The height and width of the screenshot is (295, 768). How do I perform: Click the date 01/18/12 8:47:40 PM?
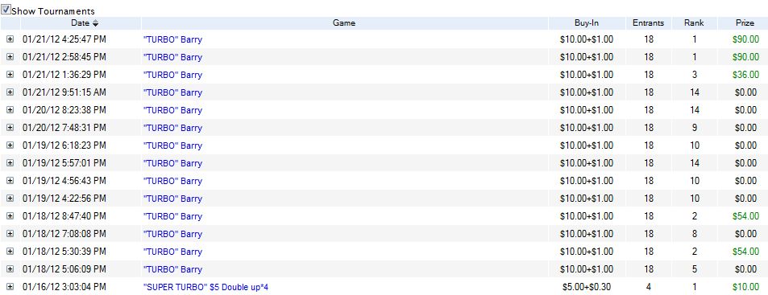click(x=64, y=216)
